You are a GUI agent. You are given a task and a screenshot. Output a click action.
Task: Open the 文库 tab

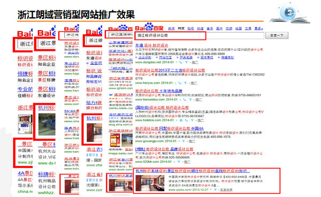(x=248, y=28)
